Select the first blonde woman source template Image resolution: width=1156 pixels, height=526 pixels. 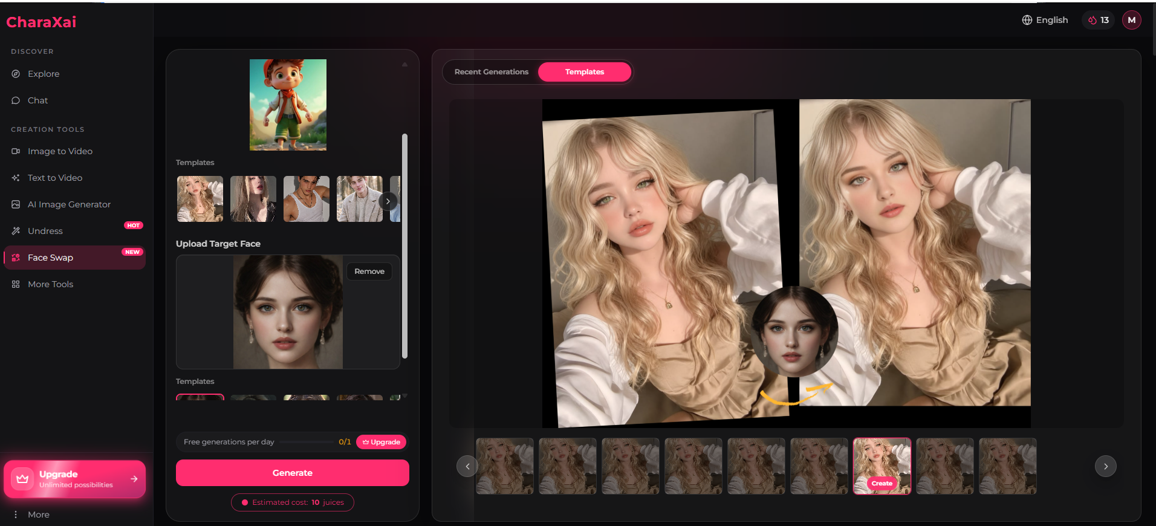[200, 199]
